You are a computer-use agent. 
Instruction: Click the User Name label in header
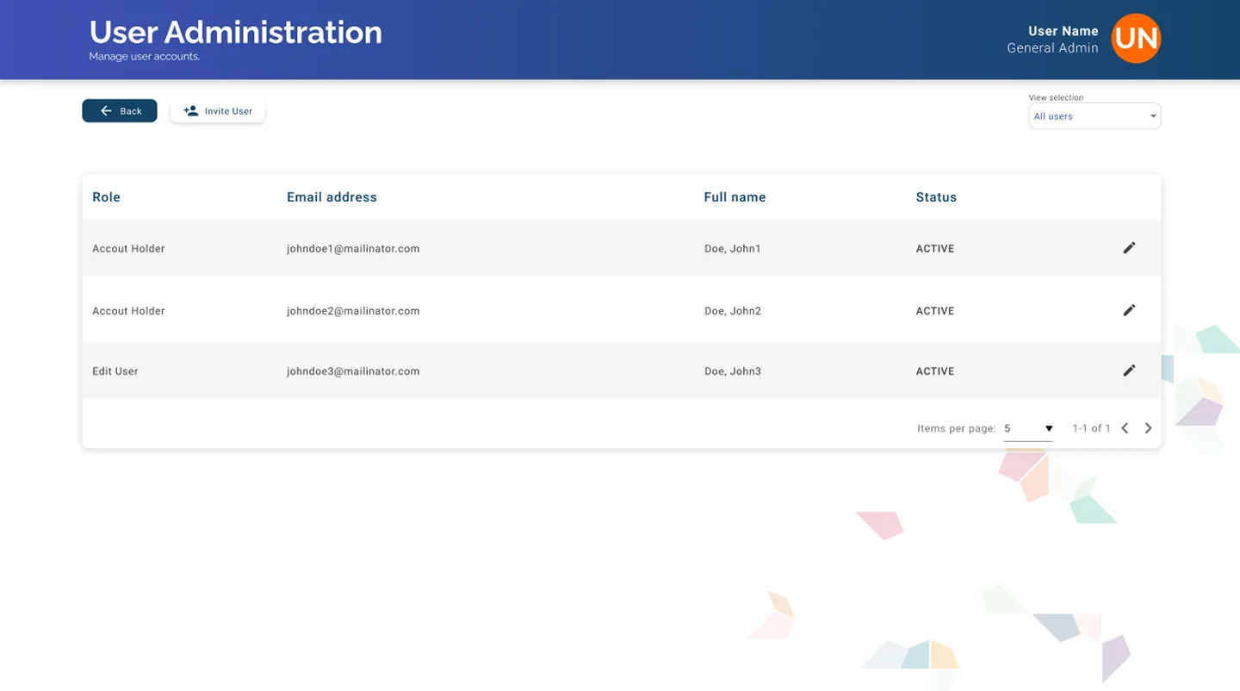coord(1063,31)
